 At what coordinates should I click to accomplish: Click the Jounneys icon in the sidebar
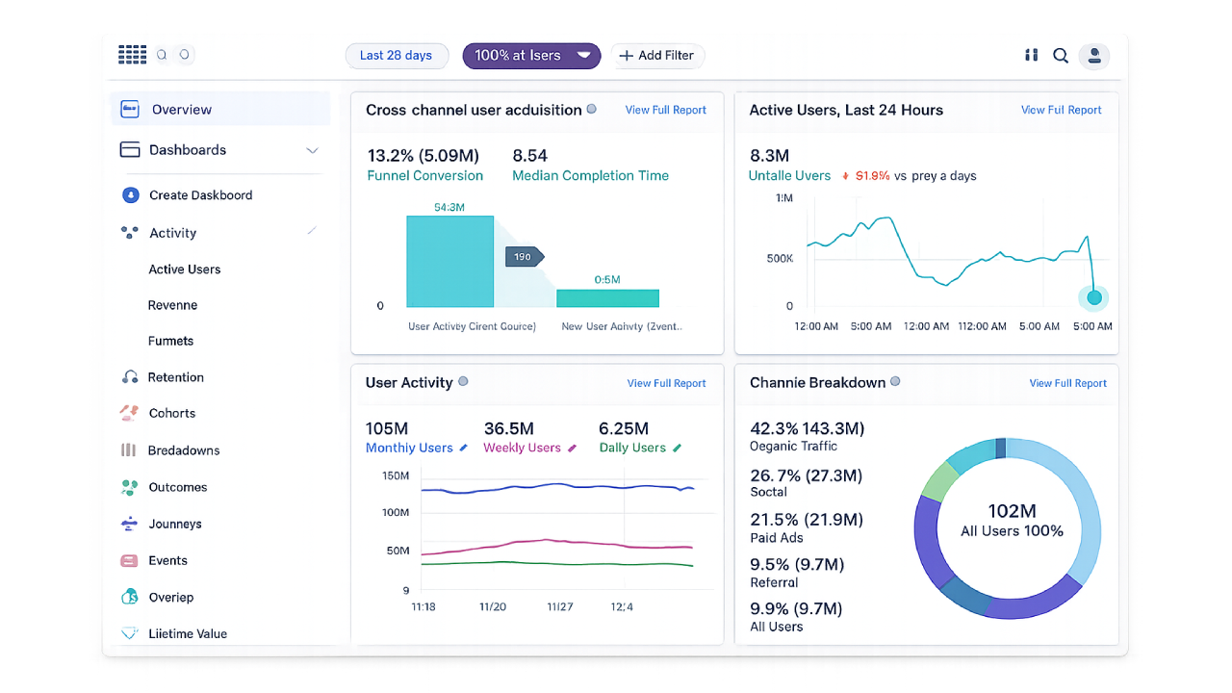(130, 524)
